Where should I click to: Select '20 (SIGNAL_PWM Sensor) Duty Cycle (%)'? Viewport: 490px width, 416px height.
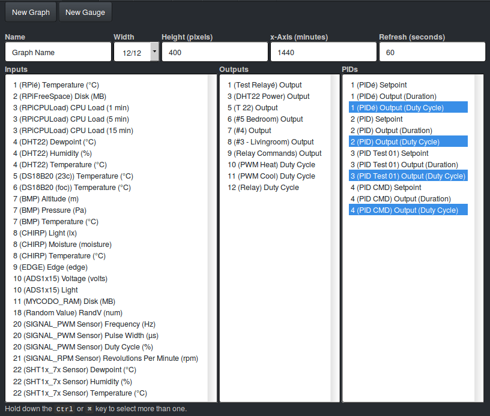[x=106, y=347]
